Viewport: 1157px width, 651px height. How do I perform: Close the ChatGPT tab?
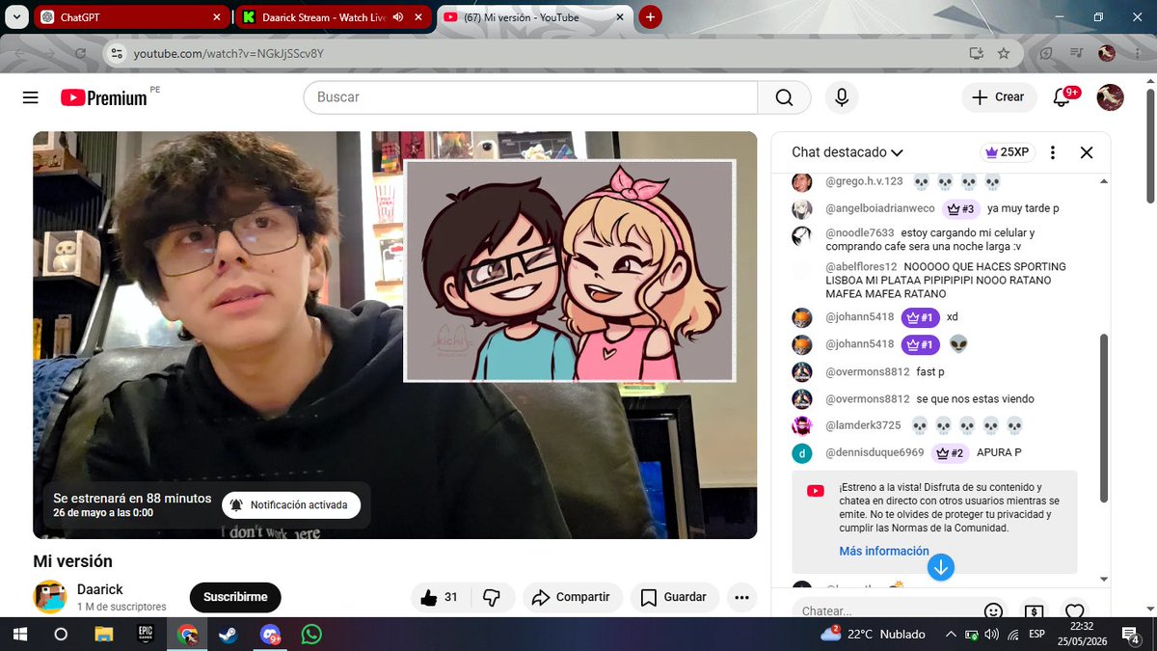tap(216, 16)
